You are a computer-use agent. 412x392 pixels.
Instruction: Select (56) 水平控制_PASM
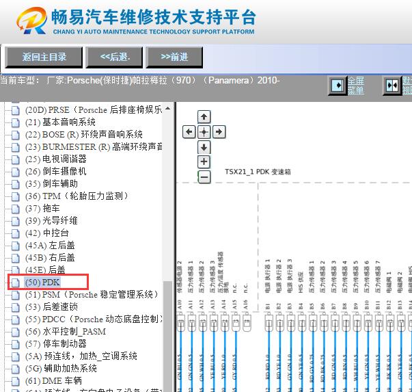(66, 332)
